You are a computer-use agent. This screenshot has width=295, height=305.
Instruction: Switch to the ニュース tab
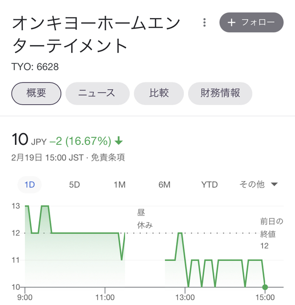pos(97,93)
